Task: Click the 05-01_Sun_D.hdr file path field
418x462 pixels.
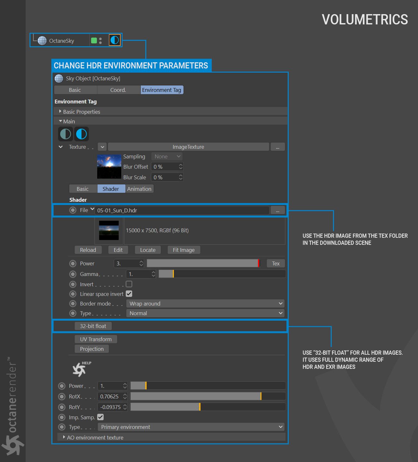Action: [x=182, y=210]
